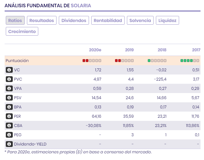The height and width of the screenshot is (160, 204).
Task: Switch to the Resultados tab
Action: click(42, 20)
